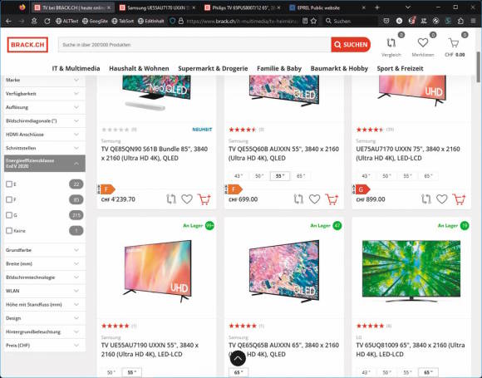This screenshot has width=482, height=378.
Task: Select the 65" size for QE55Q60B AUXXN
Action: click(301, 176)
